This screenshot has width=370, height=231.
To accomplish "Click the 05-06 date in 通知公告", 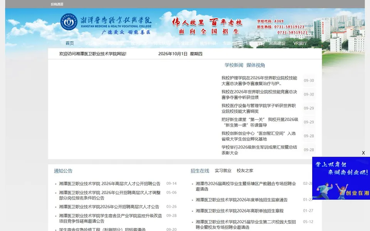I will tap(171, 192).
